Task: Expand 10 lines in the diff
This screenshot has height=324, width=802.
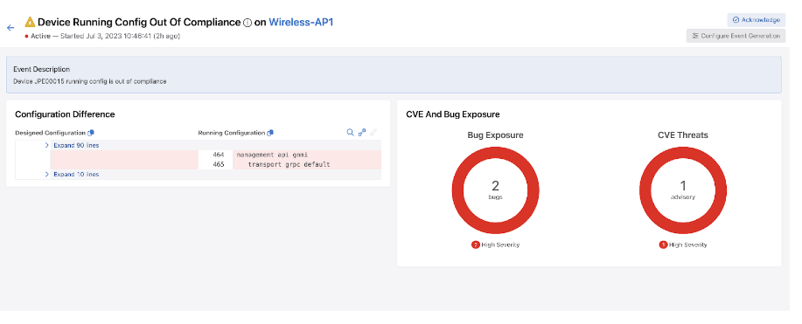Action: (76, 175)
